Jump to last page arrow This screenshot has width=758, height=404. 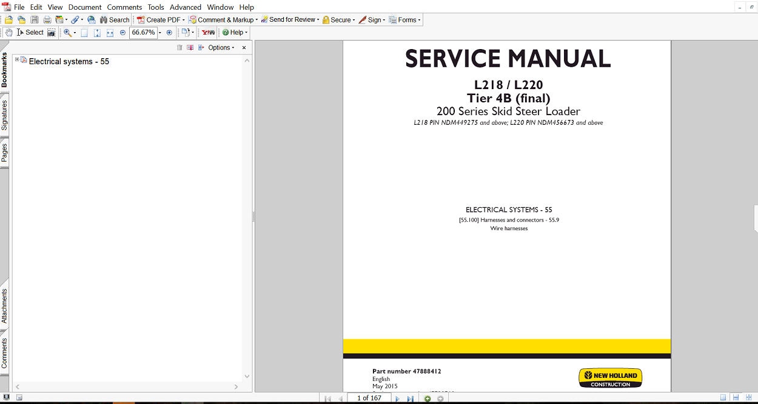(x=410, y=399)
